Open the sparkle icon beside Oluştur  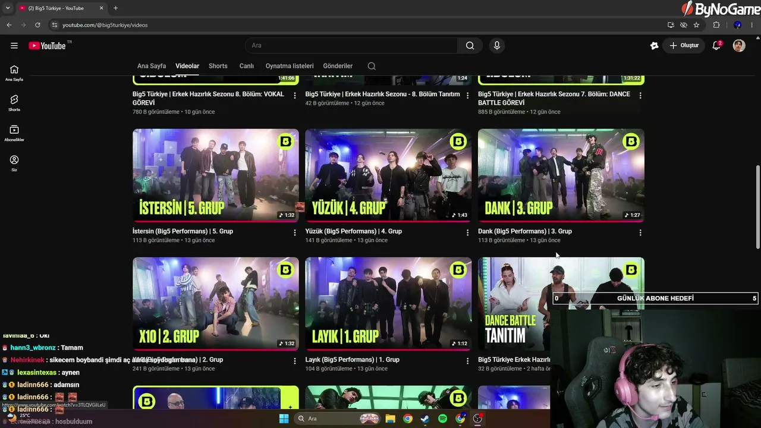[x=655, y=46]
